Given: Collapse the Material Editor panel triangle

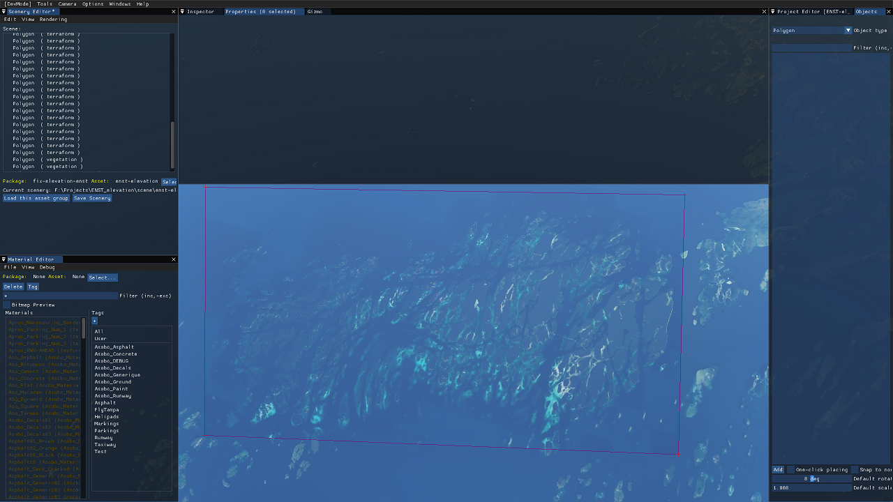Looking at the screenshot, I should 3,259.
